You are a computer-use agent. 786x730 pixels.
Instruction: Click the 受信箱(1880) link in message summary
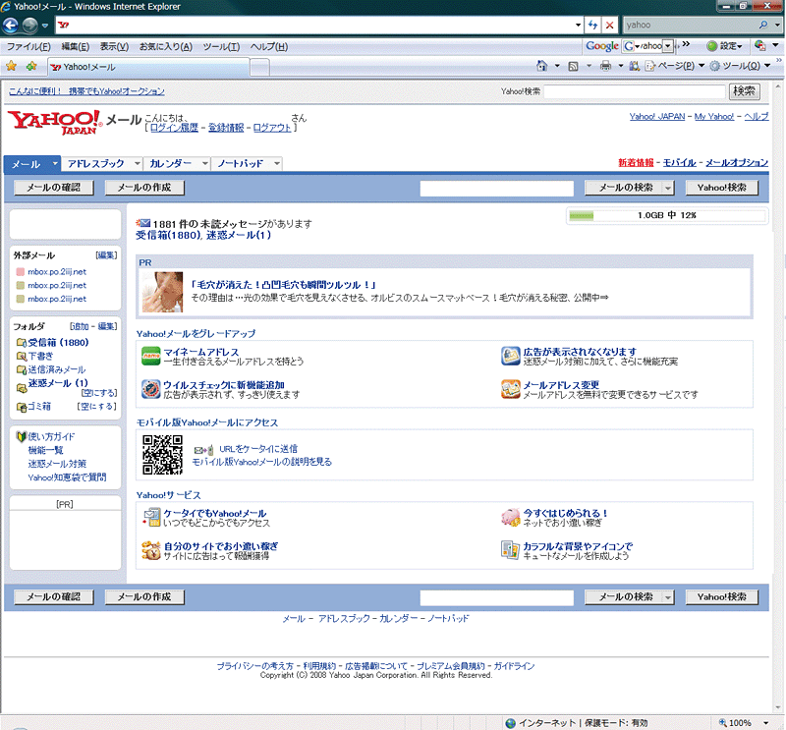[x=169, y=235]
